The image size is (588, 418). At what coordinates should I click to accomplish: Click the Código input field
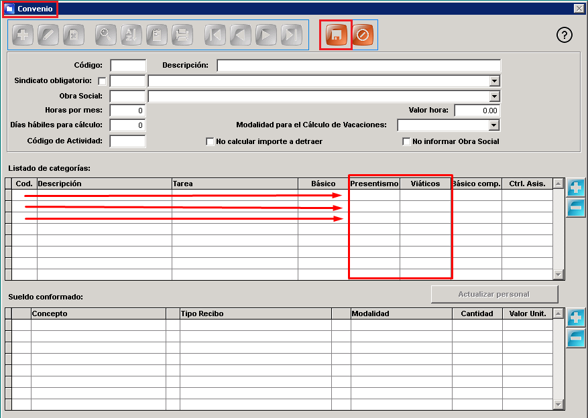pos(128,65)
